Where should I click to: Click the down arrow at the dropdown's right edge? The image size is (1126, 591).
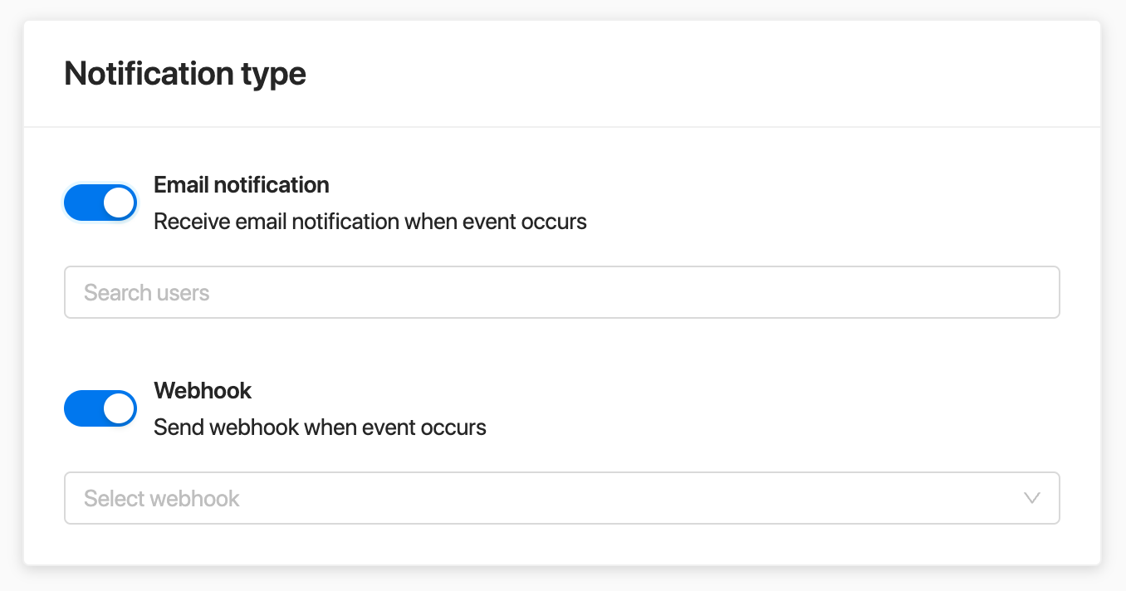pyautogui.click(x=1032, y=498)
